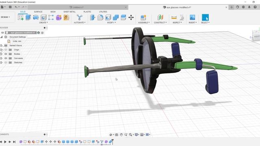Open the CONSTRUCT dropdown menu

point(160,23)
